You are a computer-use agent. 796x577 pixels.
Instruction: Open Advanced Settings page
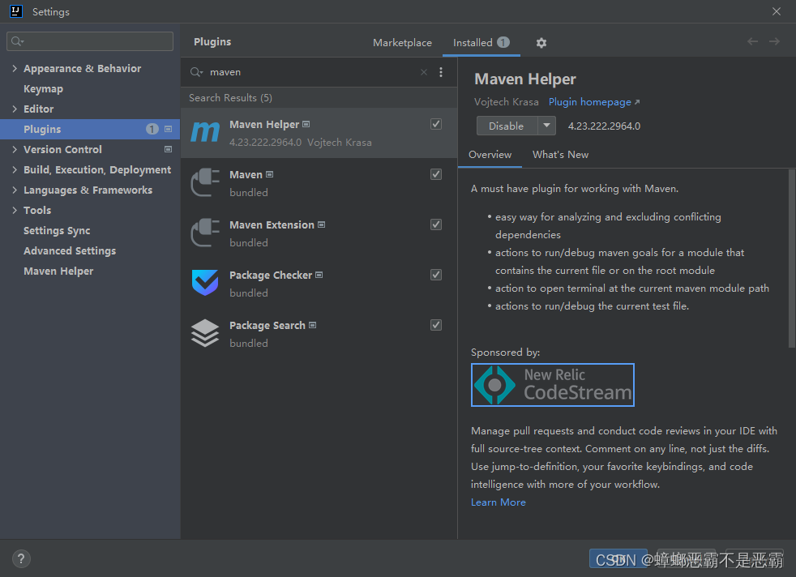tap(70, 250)
